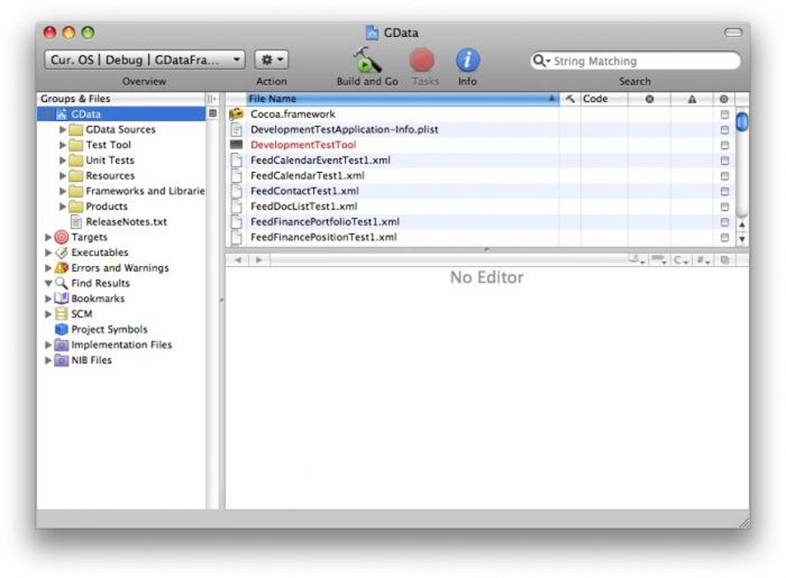Image resolution: width=786 pixels, height=578 pixels.
Task: Expand the Test Tool folder
Action: 62,145
